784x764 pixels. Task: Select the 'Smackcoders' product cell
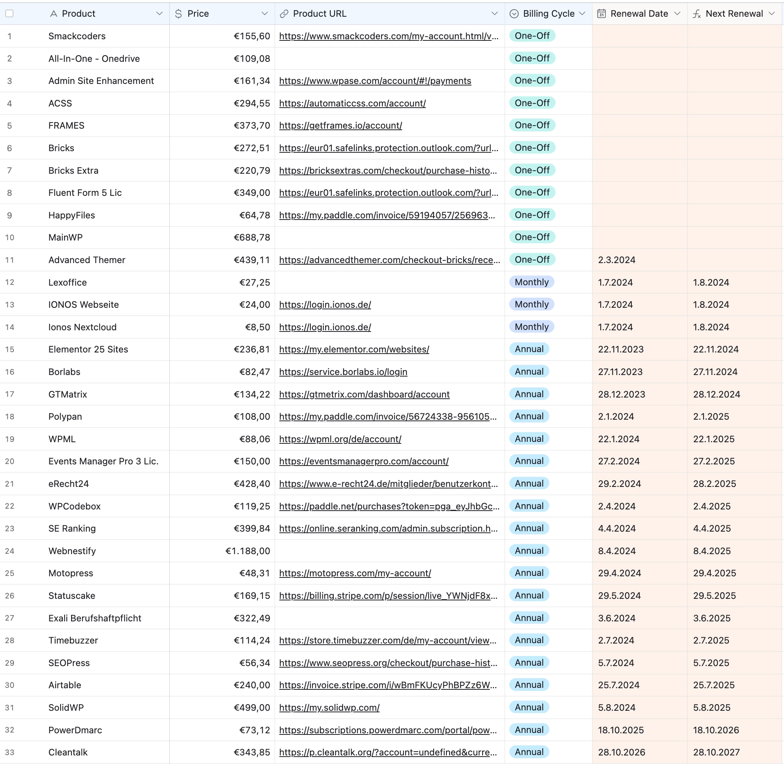[85, 36]
